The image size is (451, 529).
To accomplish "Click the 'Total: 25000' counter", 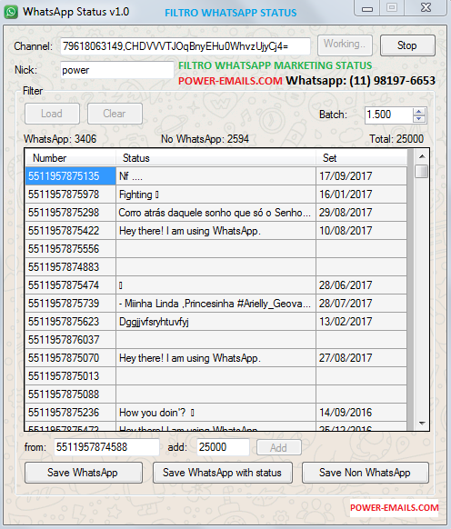I will [x=396, y=139].
